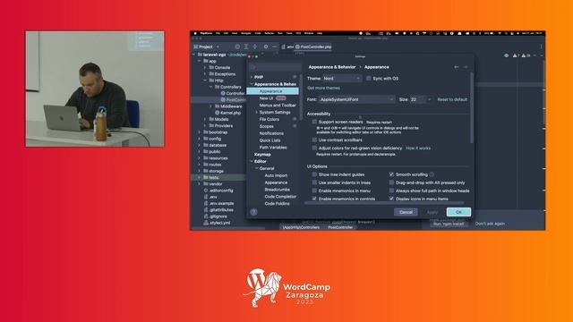Image resolution: width=573 pixels, height=322 pixels.
Task: Select New UI settings item
Action: 266,98
